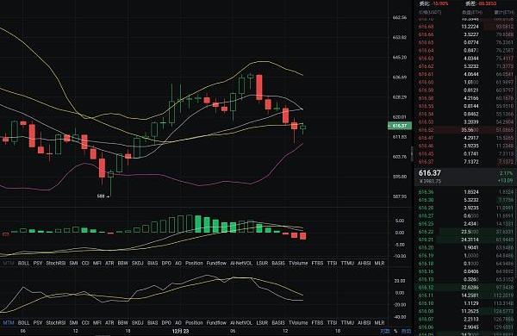Select the 616.12 bid order row
Screen dimensions: 517x336
tap(465, 288)
